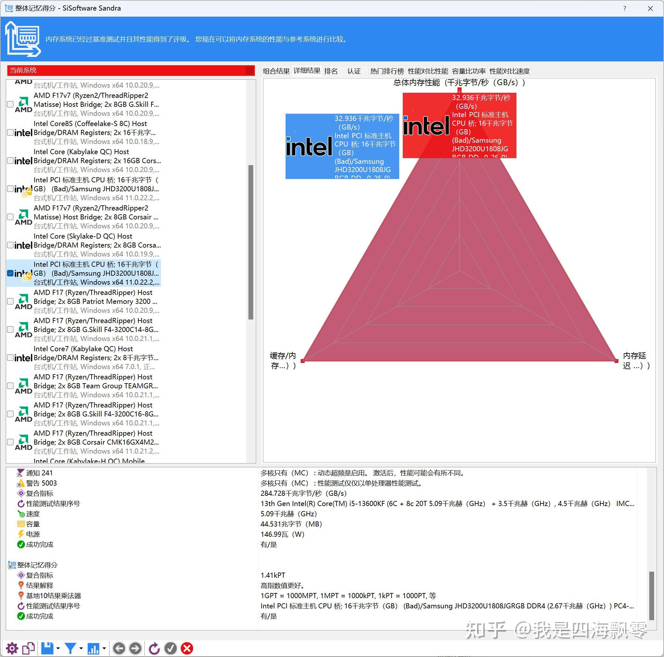Switch to the 详细结果 tab
The height and width of the screenshot is (657, 664).
307,71
